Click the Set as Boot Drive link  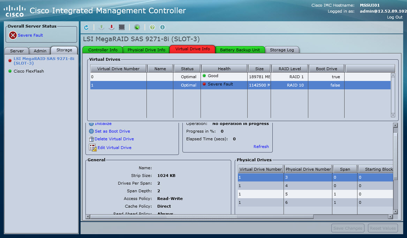tap(112, 131)
